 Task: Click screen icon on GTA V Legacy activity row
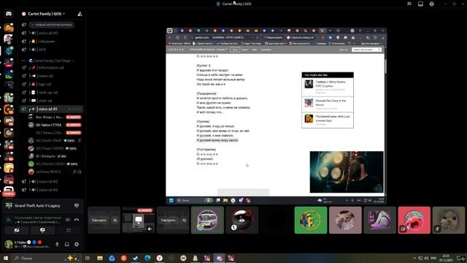[x=77, y=206]
